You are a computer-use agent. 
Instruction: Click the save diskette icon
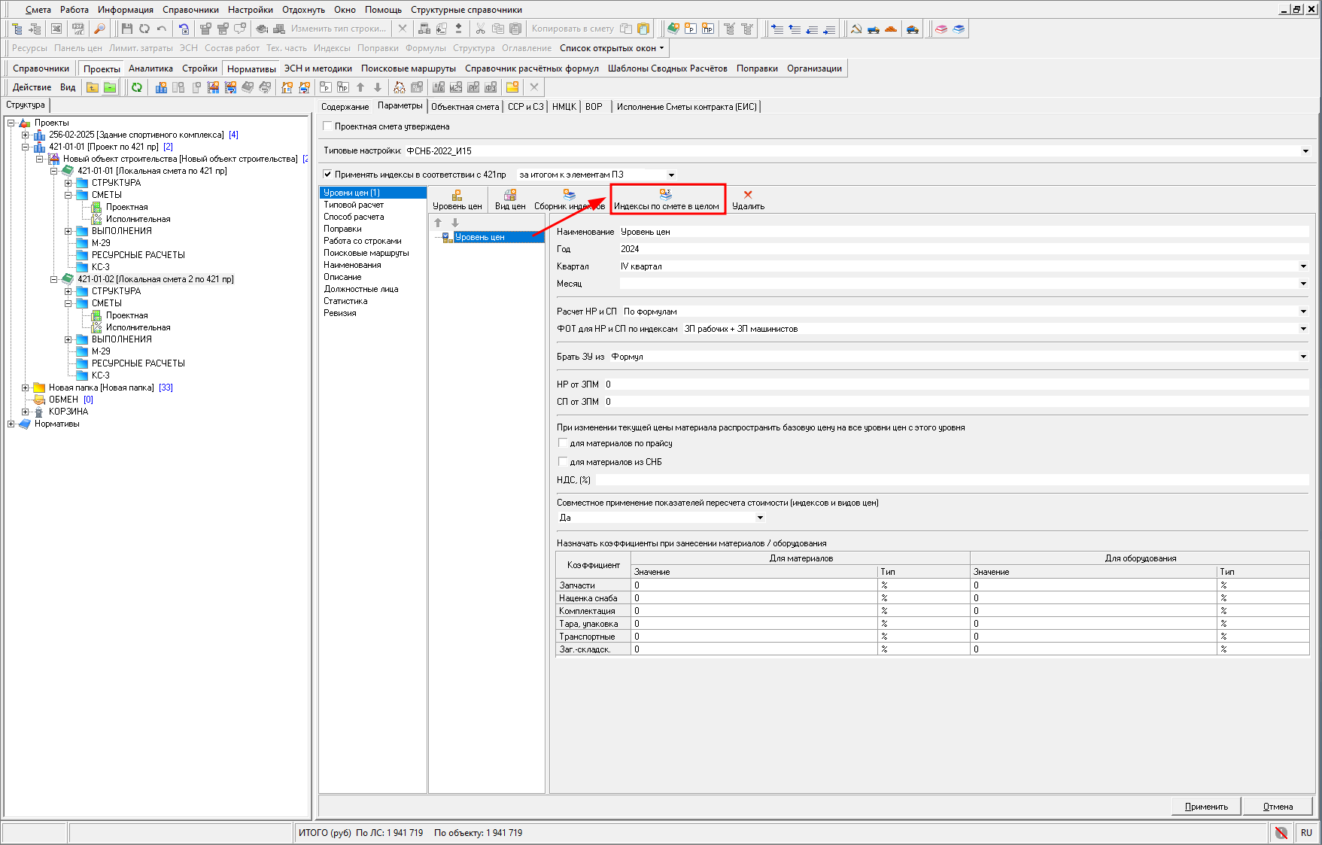click(x=126, y=29)
